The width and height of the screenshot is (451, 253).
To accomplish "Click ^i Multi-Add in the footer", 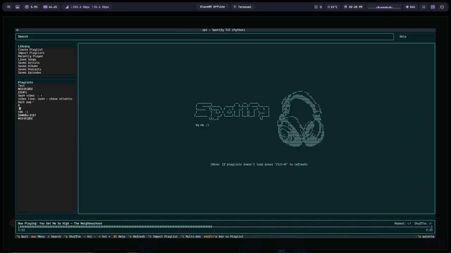I will [x=191, y=236].
